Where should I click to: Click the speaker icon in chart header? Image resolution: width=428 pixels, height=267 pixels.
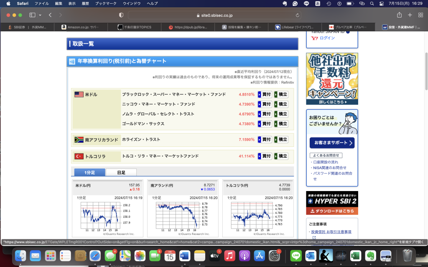tap(72, 61)
